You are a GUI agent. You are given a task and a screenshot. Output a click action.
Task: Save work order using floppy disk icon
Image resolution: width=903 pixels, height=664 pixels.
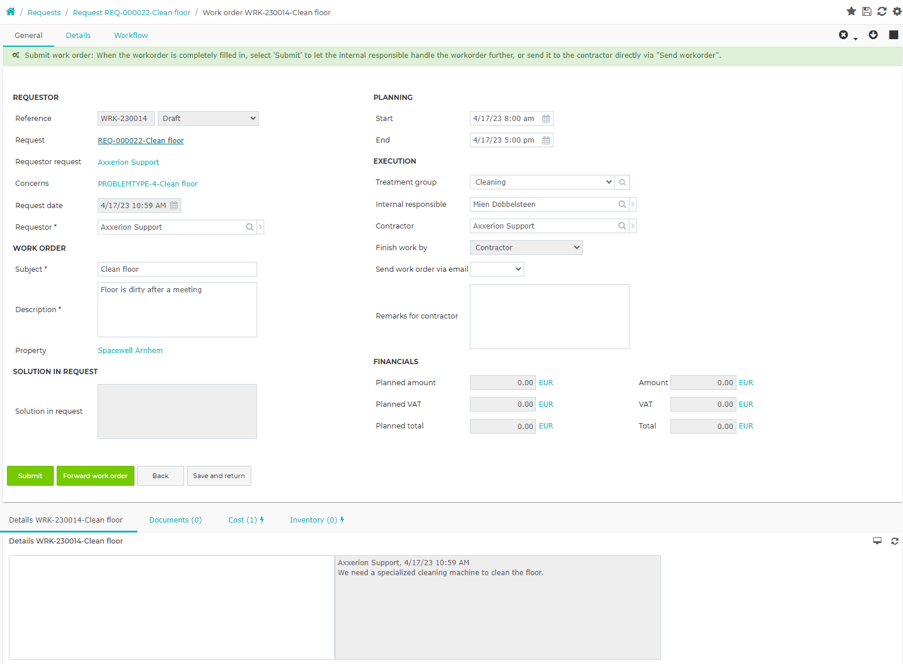coord(867,11)
